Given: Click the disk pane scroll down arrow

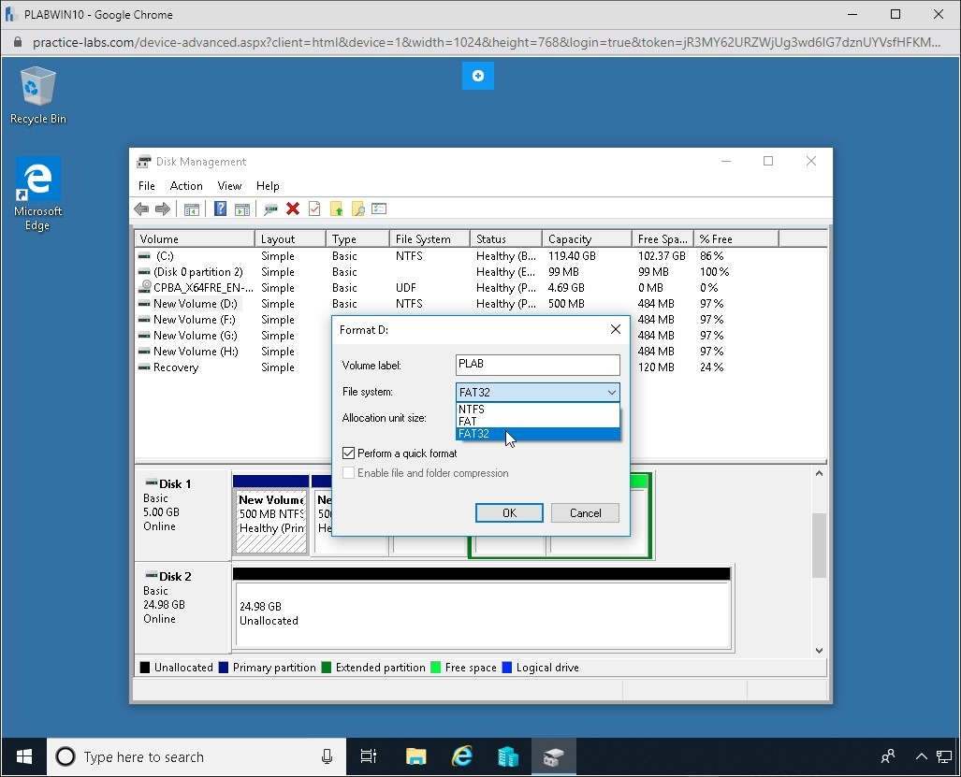Looking at the screenshot, I should pyautogui.click(x=819, y=650).
